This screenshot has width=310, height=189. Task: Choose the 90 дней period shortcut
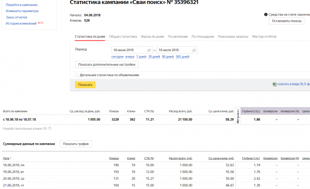(168, 57)
